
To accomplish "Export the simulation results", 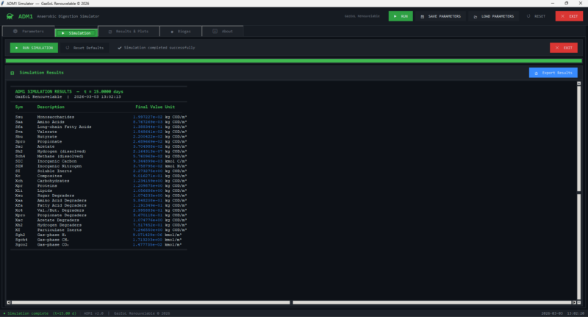I will 553,73.
